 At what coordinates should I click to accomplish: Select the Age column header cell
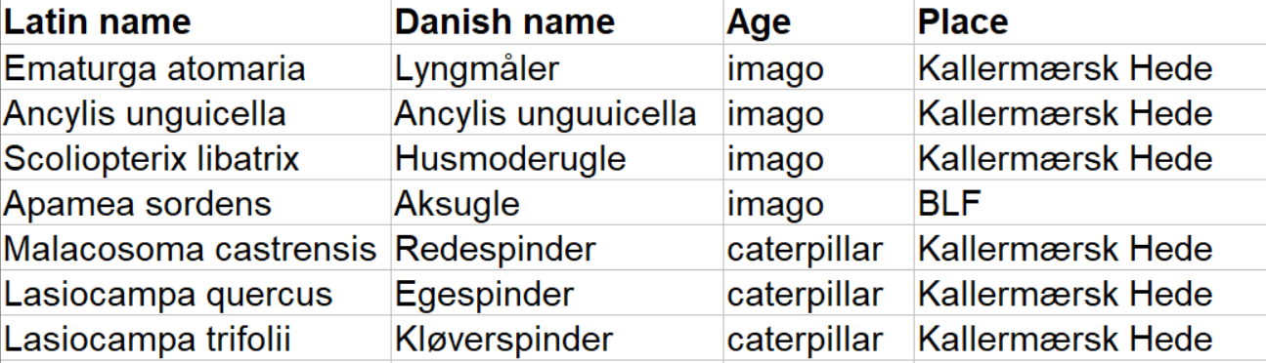[x=817, y=21]
